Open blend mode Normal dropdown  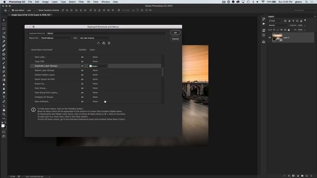[x=278, y=25]
